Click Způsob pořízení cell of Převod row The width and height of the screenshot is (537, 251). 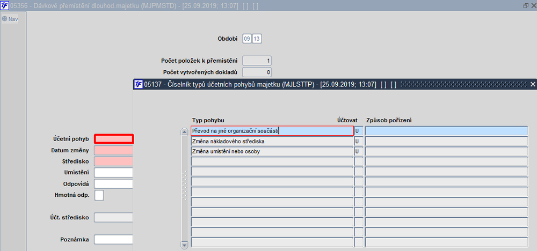[x=447, y=131]
